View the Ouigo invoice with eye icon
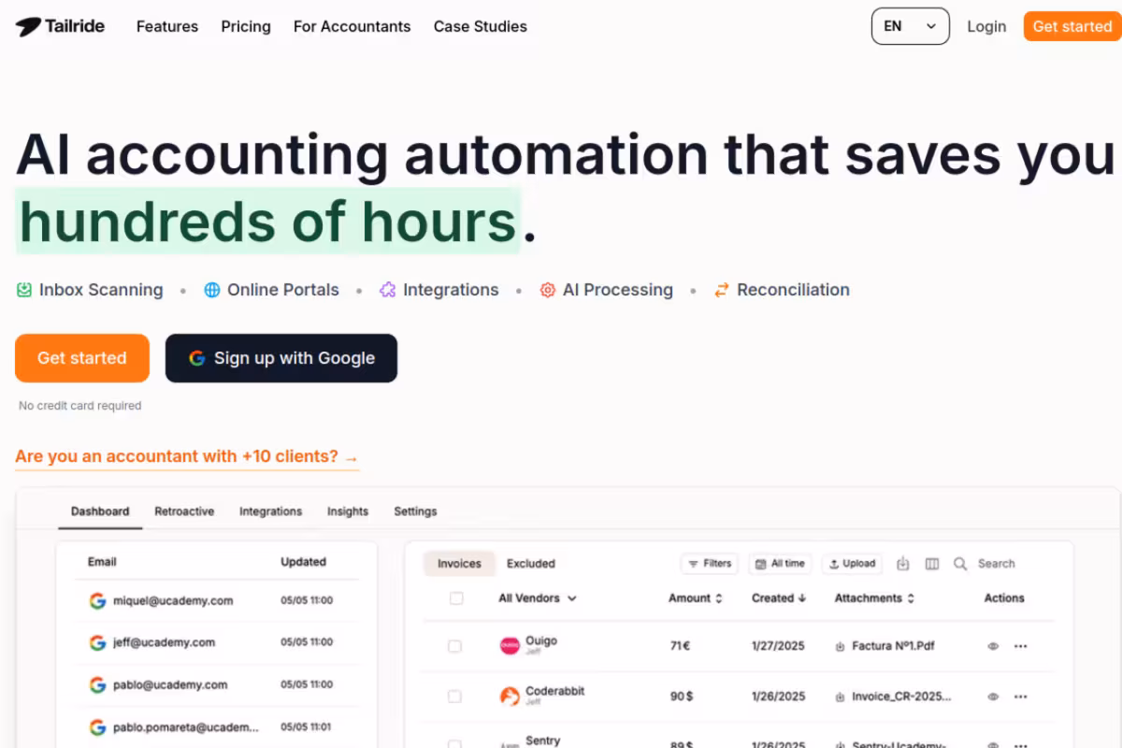The image size is (1122, 748). 993,646
